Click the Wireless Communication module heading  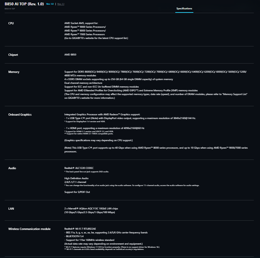click(x=29, y=229)
